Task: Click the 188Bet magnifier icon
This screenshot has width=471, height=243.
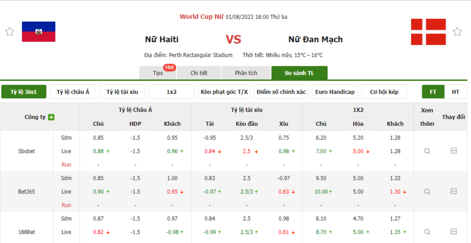Action: 427,232
